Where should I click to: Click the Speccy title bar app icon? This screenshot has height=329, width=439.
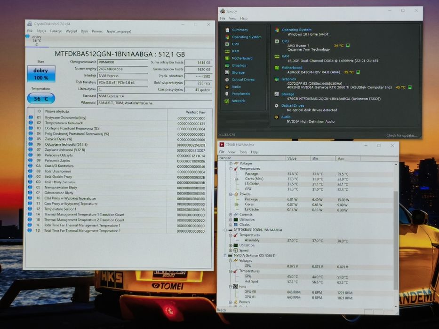tap(223, 11)
